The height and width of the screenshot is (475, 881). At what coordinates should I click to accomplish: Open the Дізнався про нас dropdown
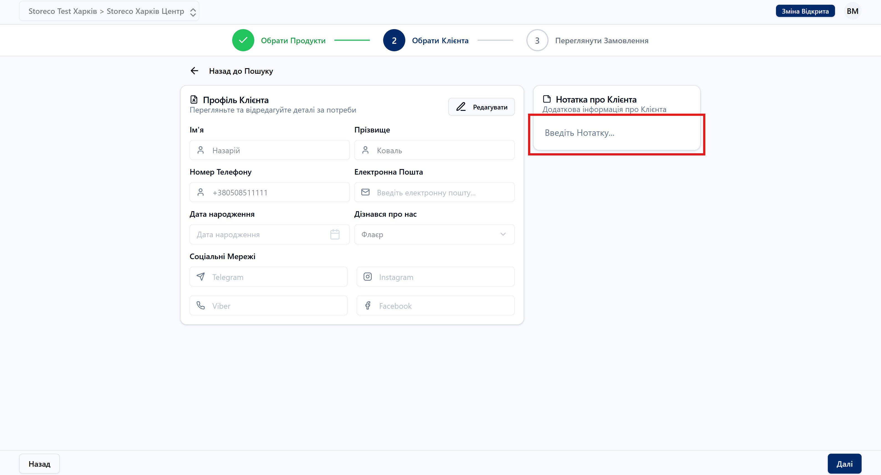click(434, 234)
